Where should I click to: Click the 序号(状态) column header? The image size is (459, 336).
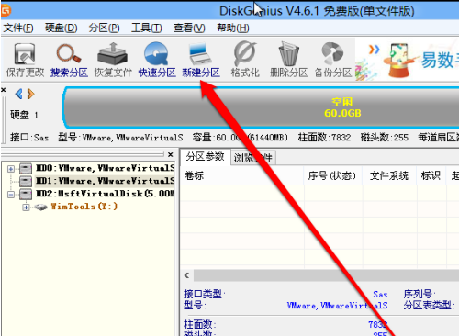coord(332,175)
